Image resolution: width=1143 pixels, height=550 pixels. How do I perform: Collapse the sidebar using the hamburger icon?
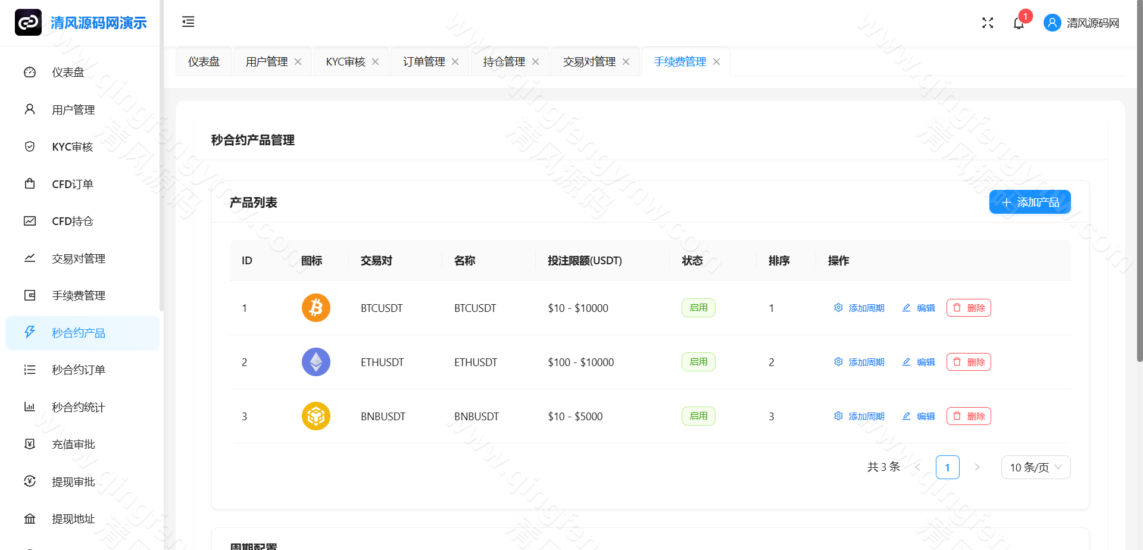click(188, 22)
